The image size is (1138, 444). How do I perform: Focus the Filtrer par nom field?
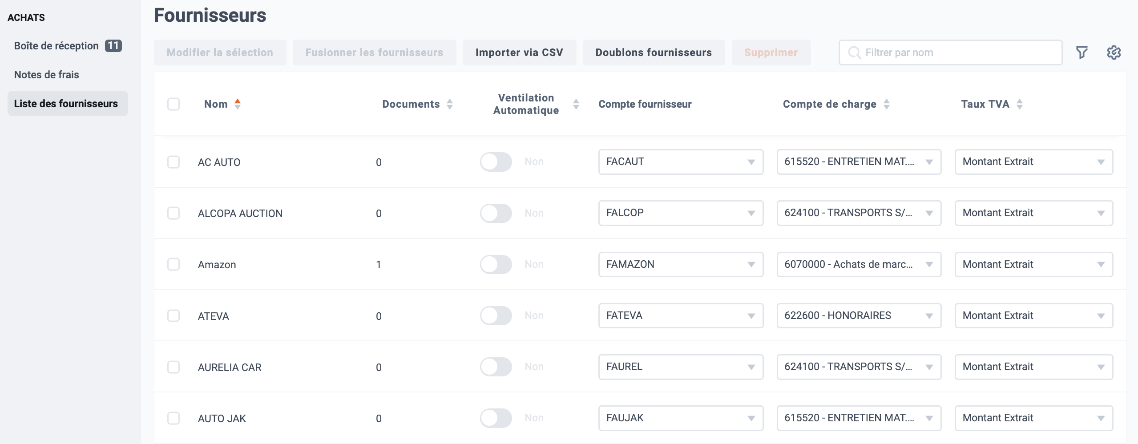(x=950, y=52)
